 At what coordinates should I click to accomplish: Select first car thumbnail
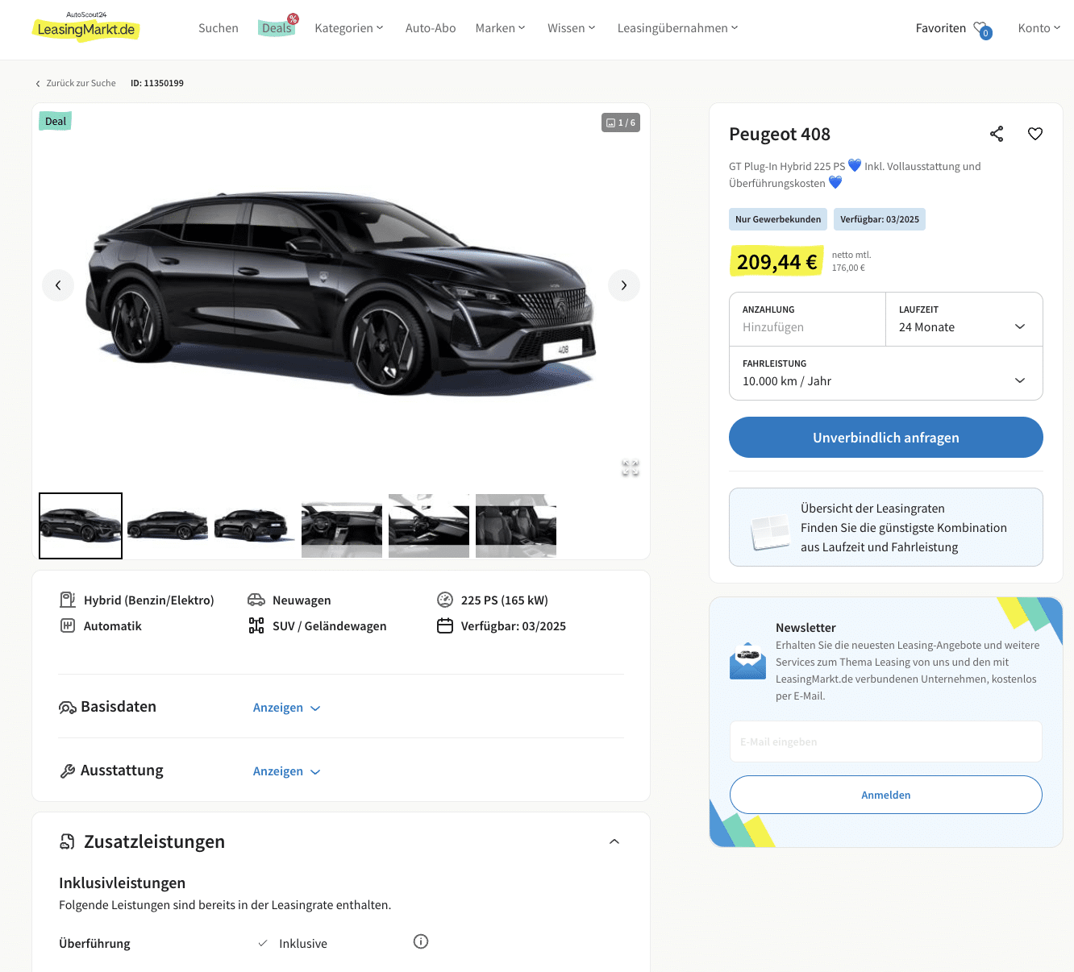coord(81,525)
